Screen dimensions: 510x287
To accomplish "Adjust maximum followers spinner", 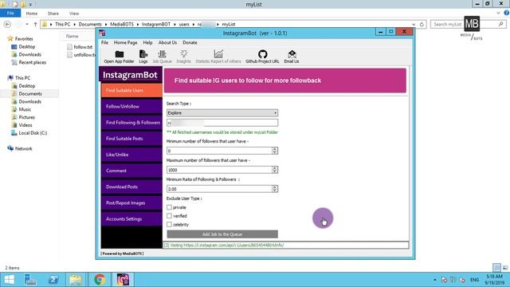I will tap(274, 170).
